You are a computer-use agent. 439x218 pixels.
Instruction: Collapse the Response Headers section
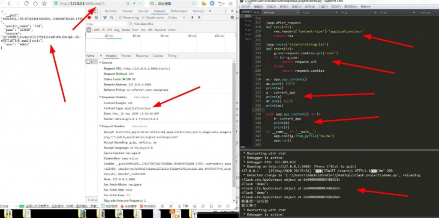(x=100, y=97)
